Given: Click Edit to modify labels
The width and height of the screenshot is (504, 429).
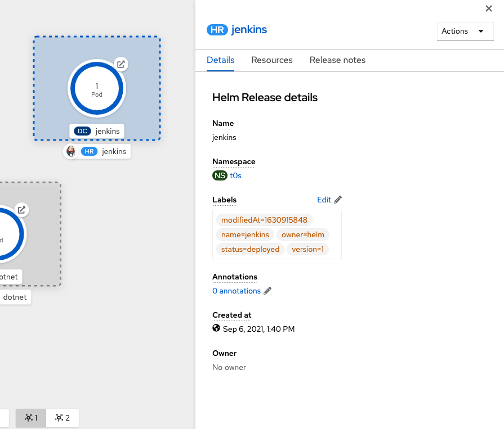Looking at the screenshot, I should click(x=324, y=200).
